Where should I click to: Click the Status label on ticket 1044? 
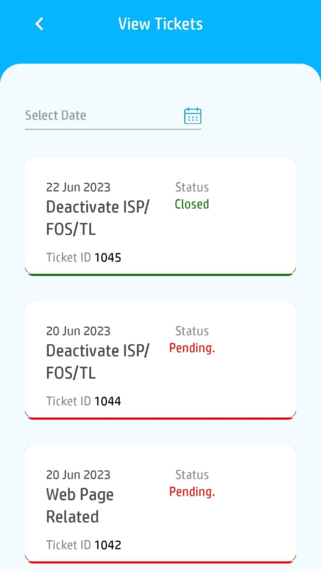point(192,331)
